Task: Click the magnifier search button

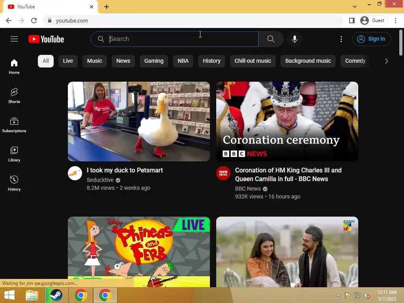Action: (271, 39)
